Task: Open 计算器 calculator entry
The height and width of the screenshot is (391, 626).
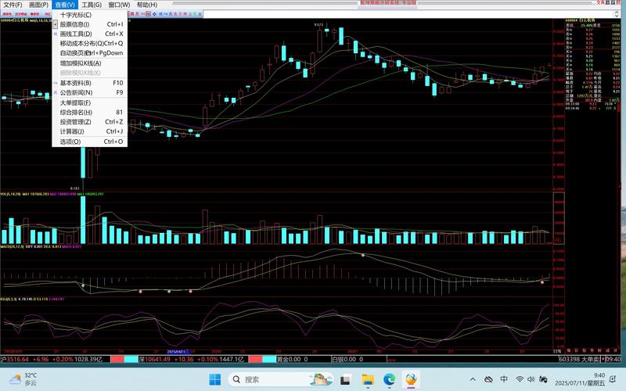Action: (72, 131)
